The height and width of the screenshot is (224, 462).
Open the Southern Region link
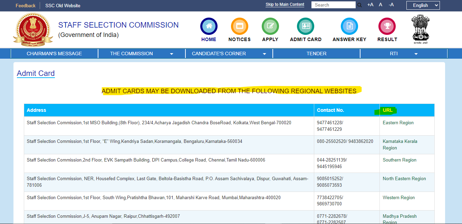click(x=400, y=160)
